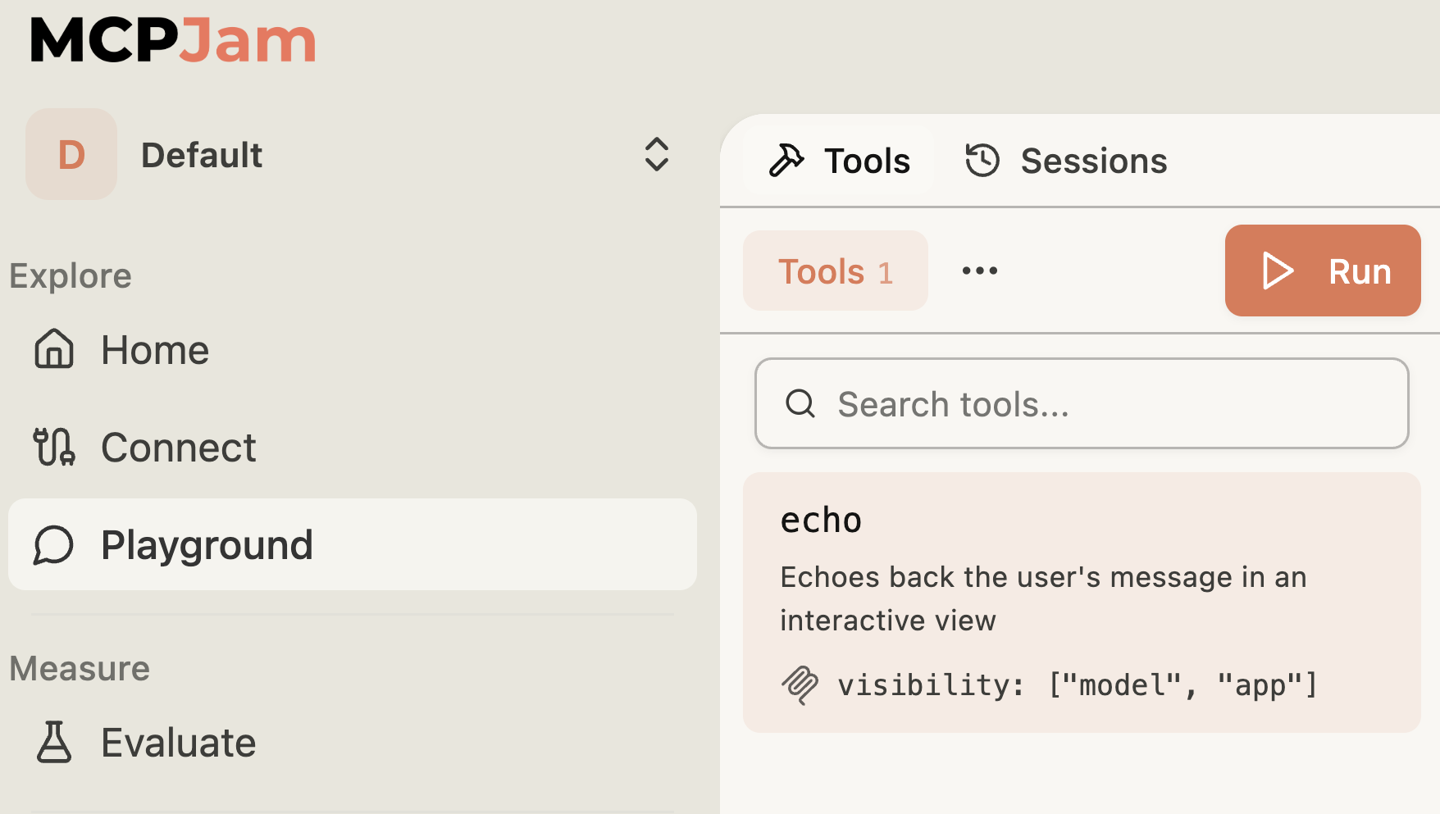Open the three-dot more options menu
Image resolution: width=1440 pixels, height=814 pixels.
click(980, 271)
